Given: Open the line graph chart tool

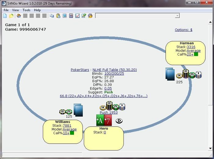Looking at the screenshot, I should pos(77,16).
